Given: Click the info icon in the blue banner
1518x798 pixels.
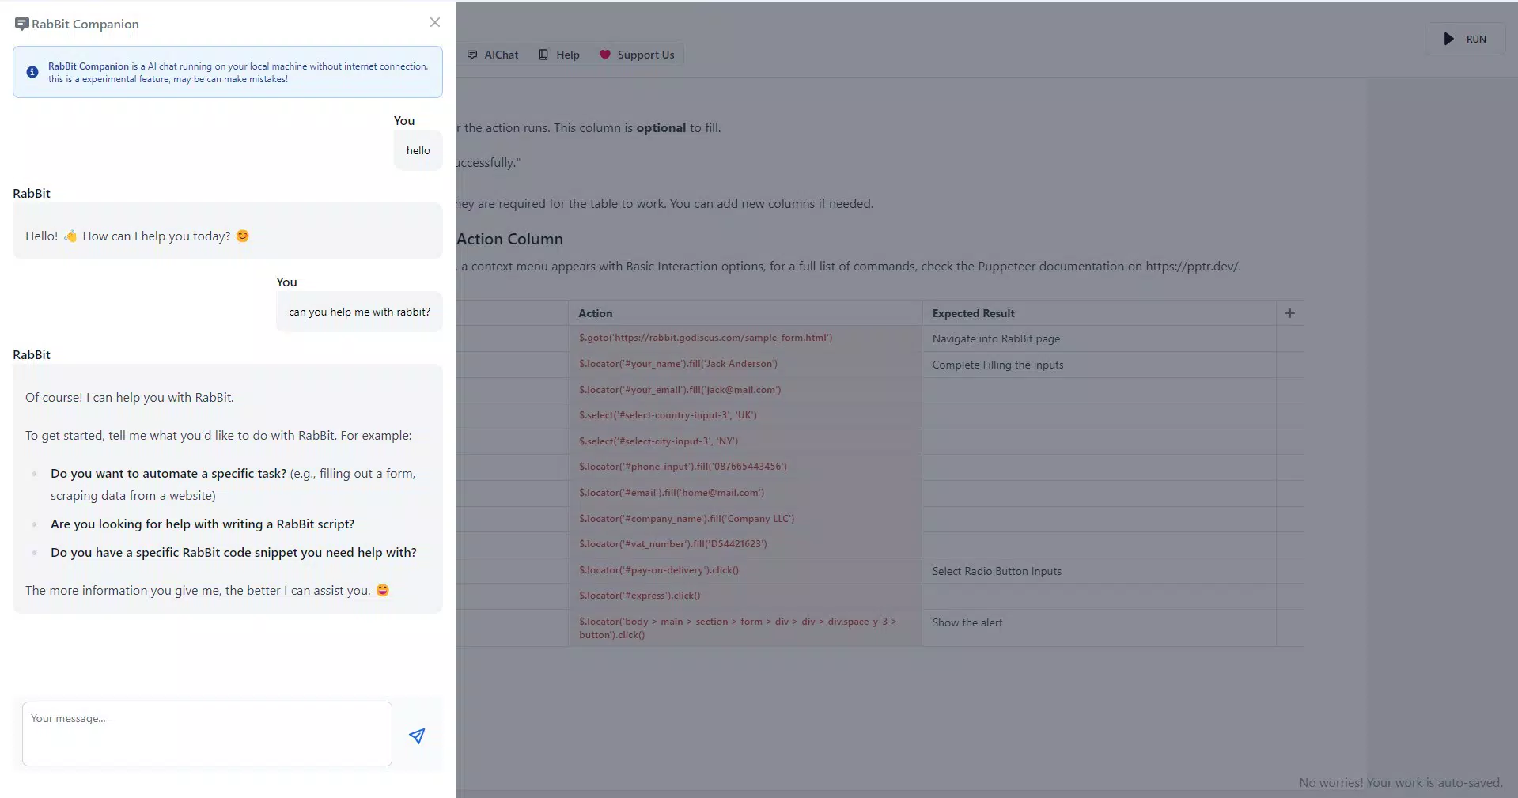Looking at the screenshot, I should tap(32, 72).
